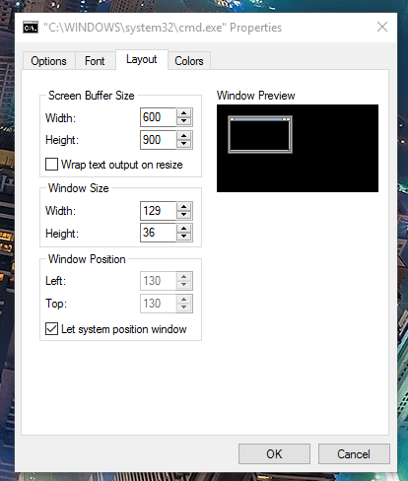
Task: Select the Window Size Height field
Action: pyautogui.click(x=159, y=233)
